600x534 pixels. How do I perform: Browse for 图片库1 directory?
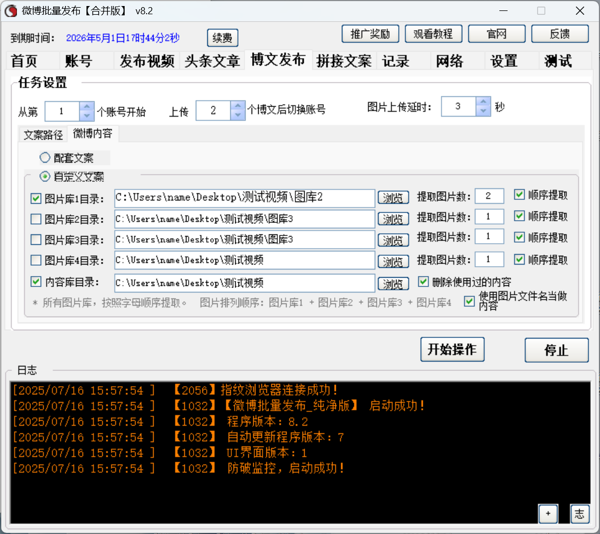tap(393, 198)
